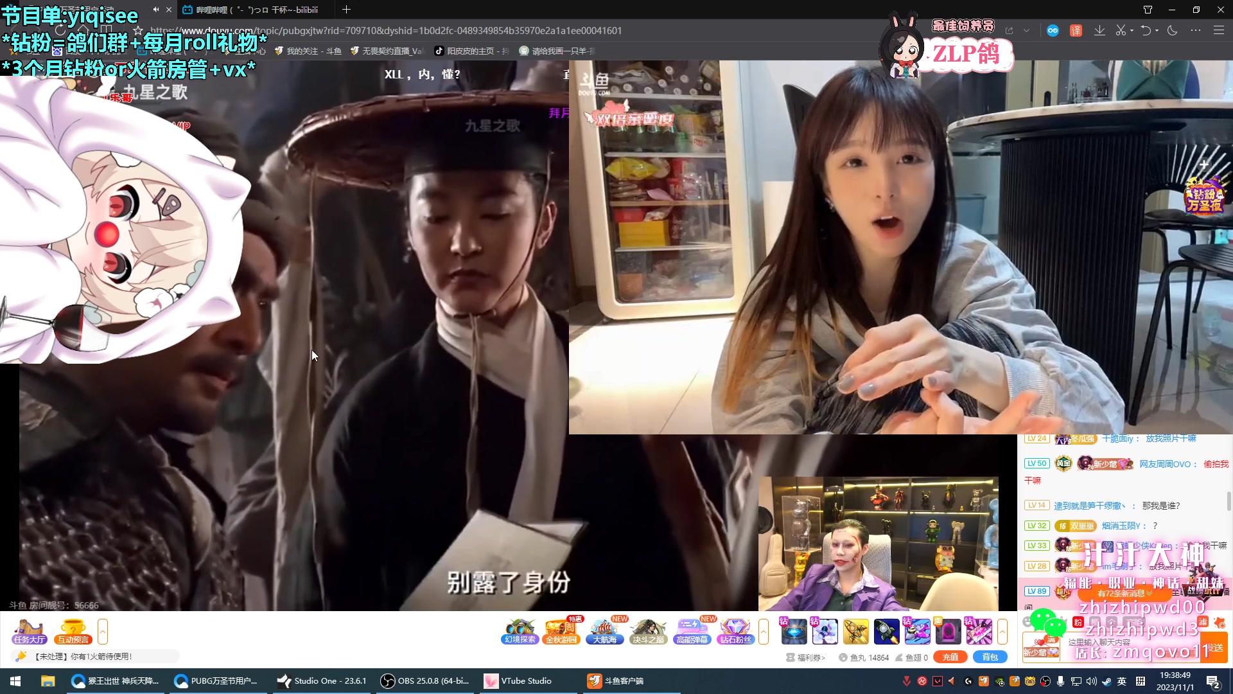The height and width of the screenshot is (694, 1233).
Task: Switch to OBS 25.0.8 taskbar window
Action: tap(426, 681)
